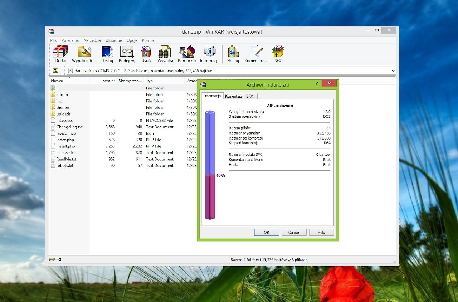Click the Cancel button in dialog

(x=294, y=232)
